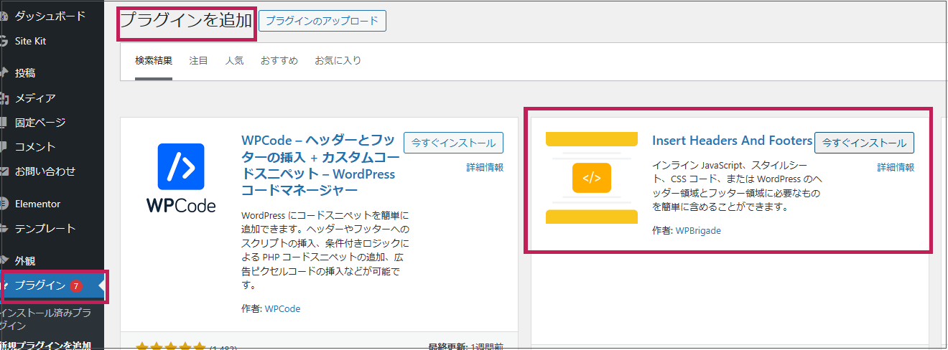Screen dimensions: 948x350
Task: Select the 検索結果 tab
Action: 154,60
